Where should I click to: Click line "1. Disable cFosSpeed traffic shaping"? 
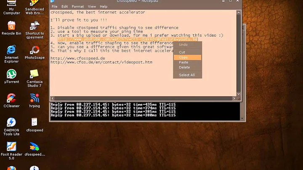pyautogui.click(x=114, y=28)
